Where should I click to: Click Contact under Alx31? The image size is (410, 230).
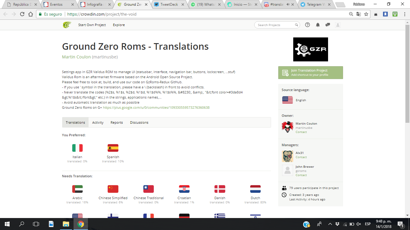click(x=301, y=157)
